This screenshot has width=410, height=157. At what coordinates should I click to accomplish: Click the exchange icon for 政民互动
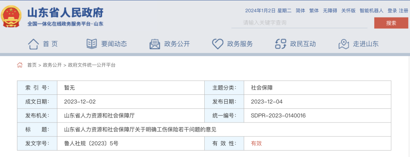pos(281,44)
